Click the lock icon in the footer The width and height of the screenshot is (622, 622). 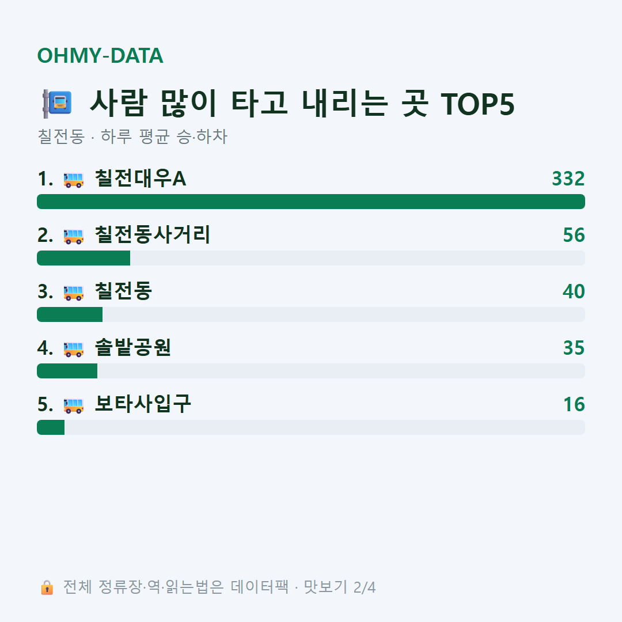[x=47, y=587]
